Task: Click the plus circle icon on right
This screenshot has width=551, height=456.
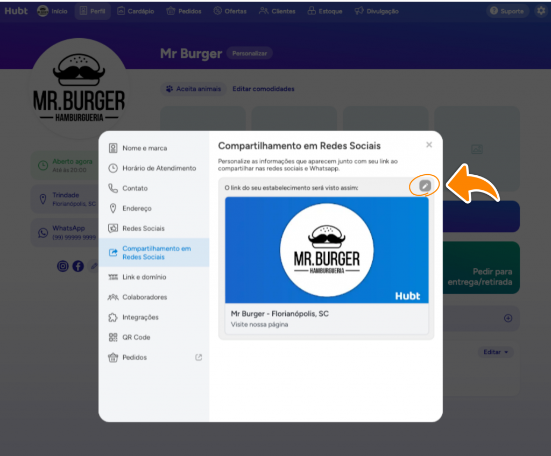Action: [508, 318]
